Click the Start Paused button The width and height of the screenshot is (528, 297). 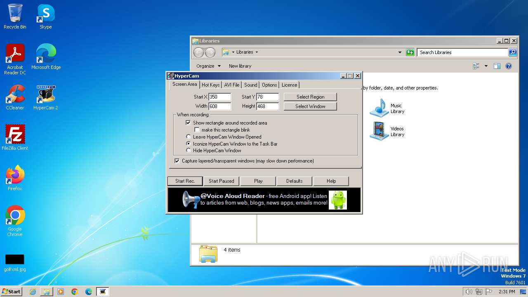pos(221,181)
